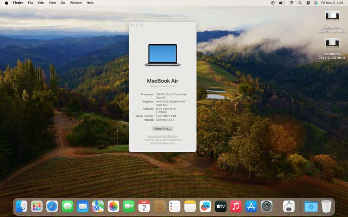This screenshot has width=348, height=217.
Task: Click the Graphics label
Action: (148, 102)
